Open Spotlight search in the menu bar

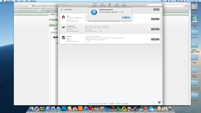click(x=198, y=1)
